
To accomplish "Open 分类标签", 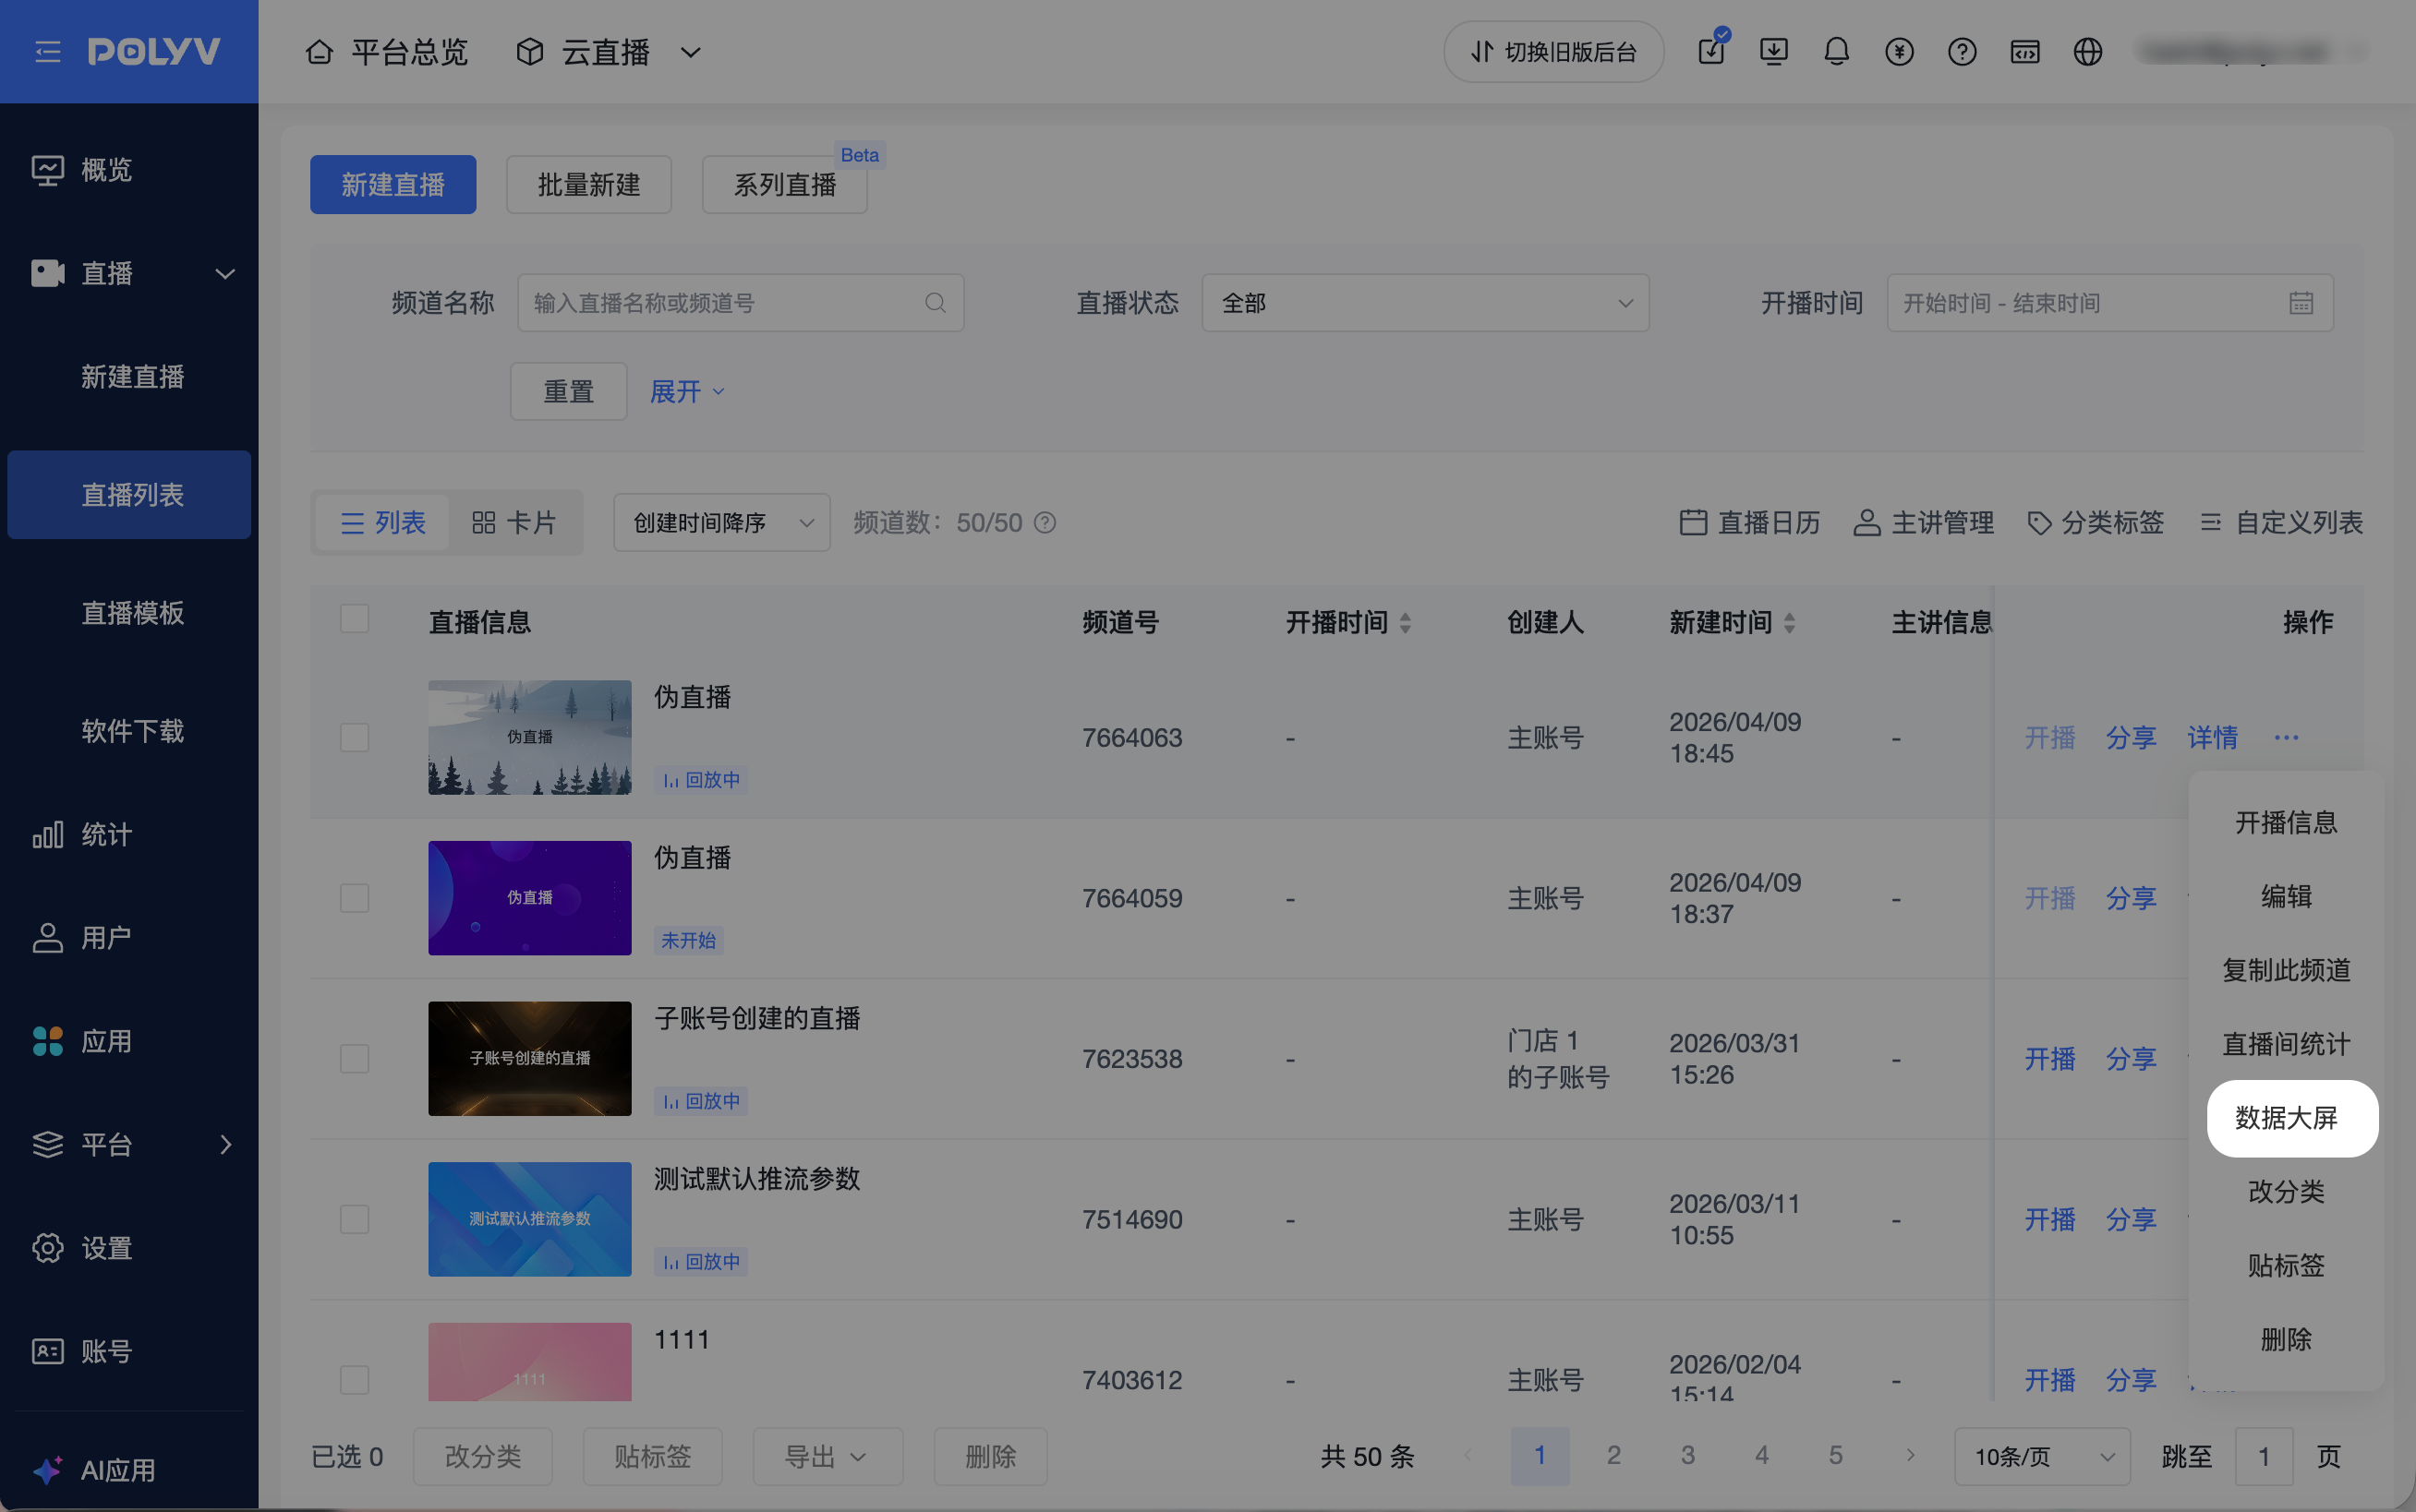I will 2095,523.
